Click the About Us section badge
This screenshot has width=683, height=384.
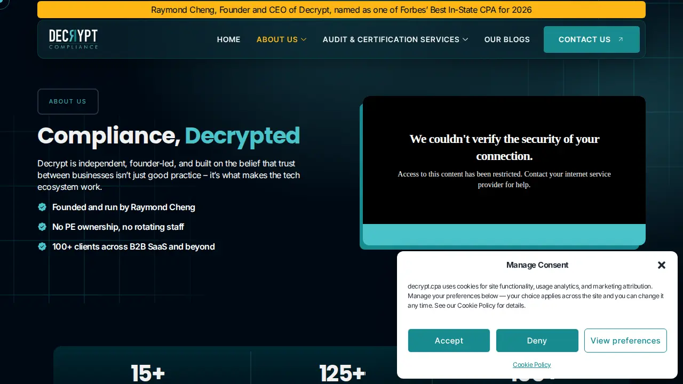point(68,101)
